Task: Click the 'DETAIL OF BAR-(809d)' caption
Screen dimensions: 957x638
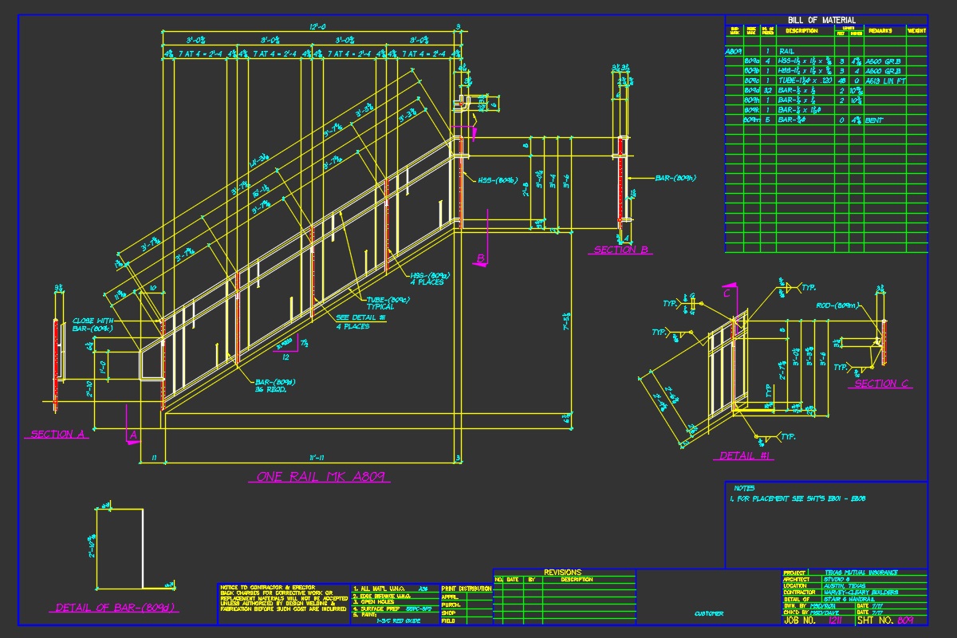Action: tap(115, 608)
